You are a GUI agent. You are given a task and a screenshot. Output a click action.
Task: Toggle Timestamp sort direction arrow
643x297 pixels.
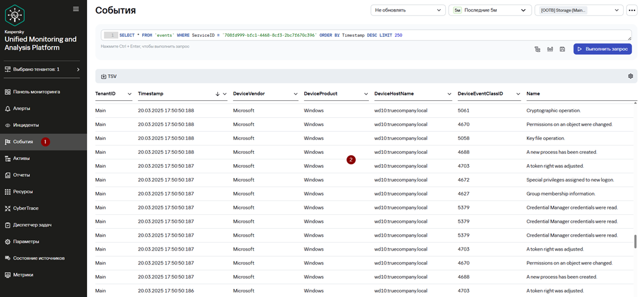pyautogui.click(x=217, y=94)
